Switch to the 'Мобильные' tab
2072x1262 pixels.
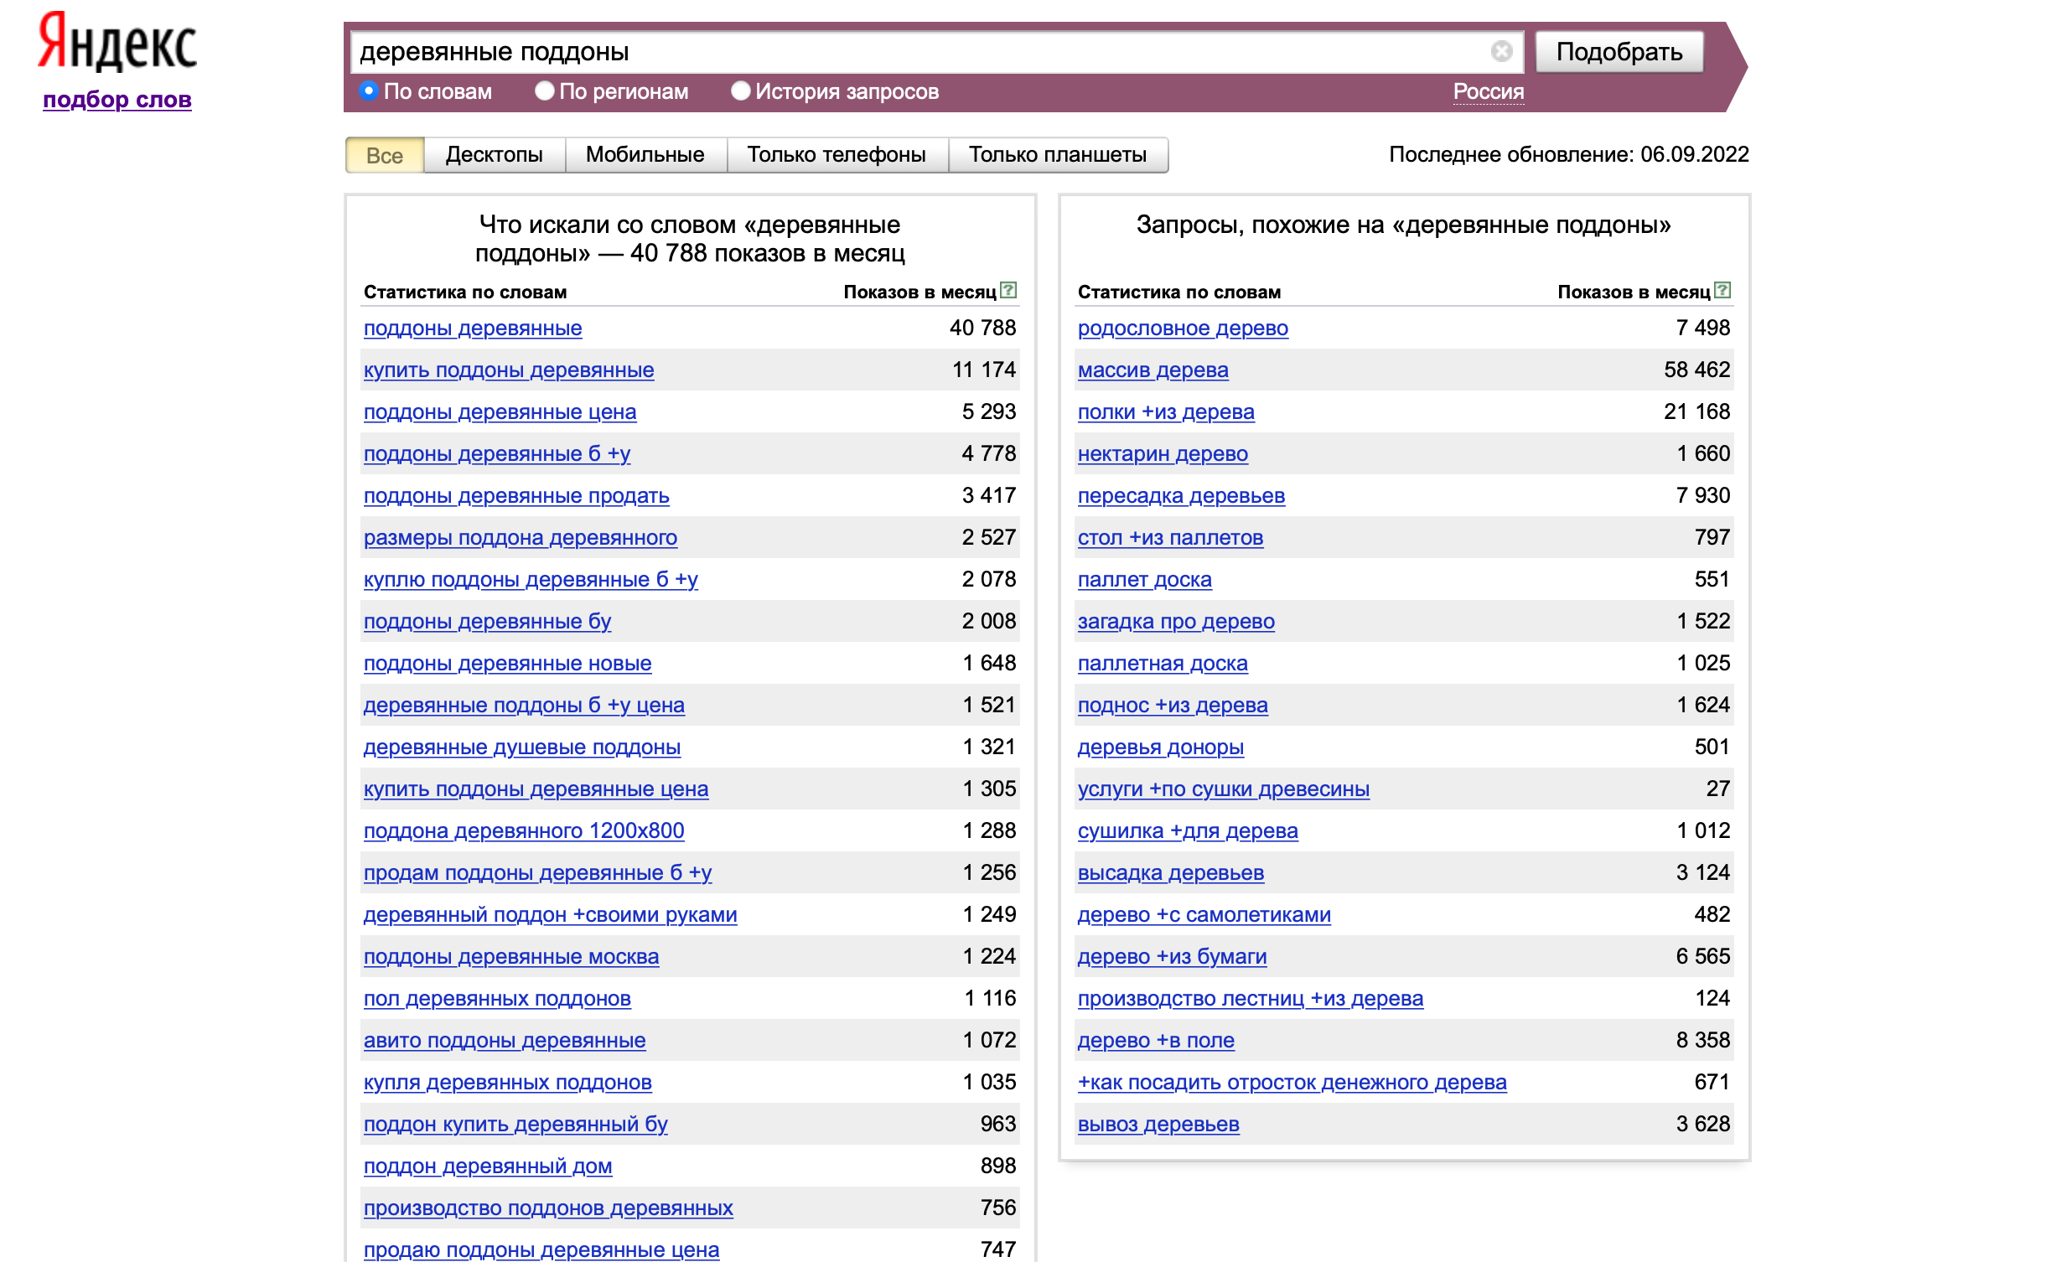click(x=645, y=155)
